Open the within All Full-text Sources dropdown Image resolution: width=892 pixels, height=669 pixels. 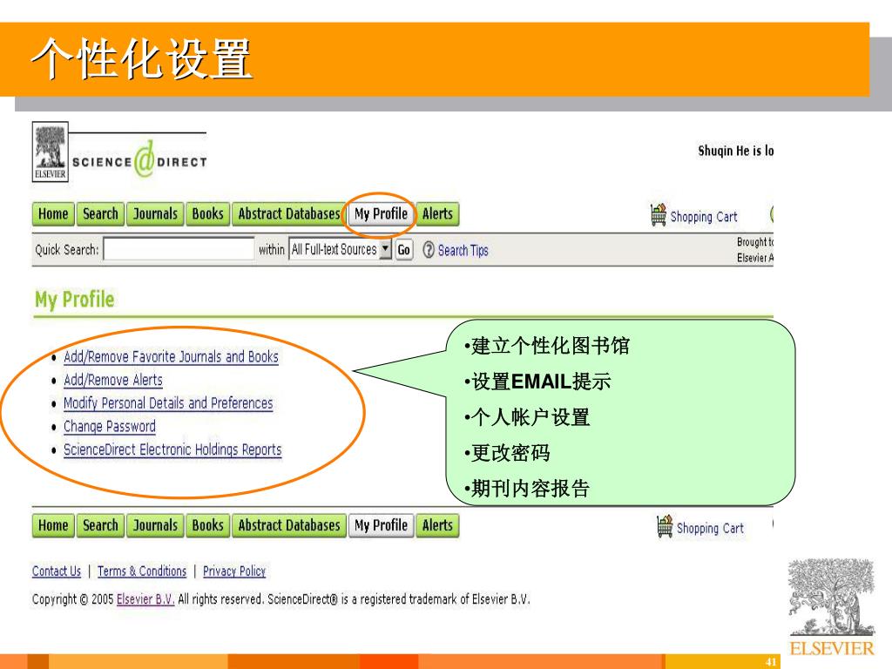click(341, 249)
